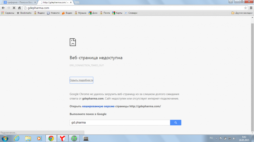
Task: Close the gdepharma.com tab
Action: [x=71, y=2]
